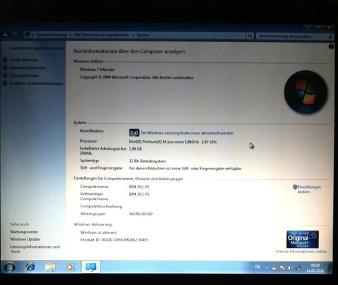Select System breadcrumb segment

pos(143,35)
